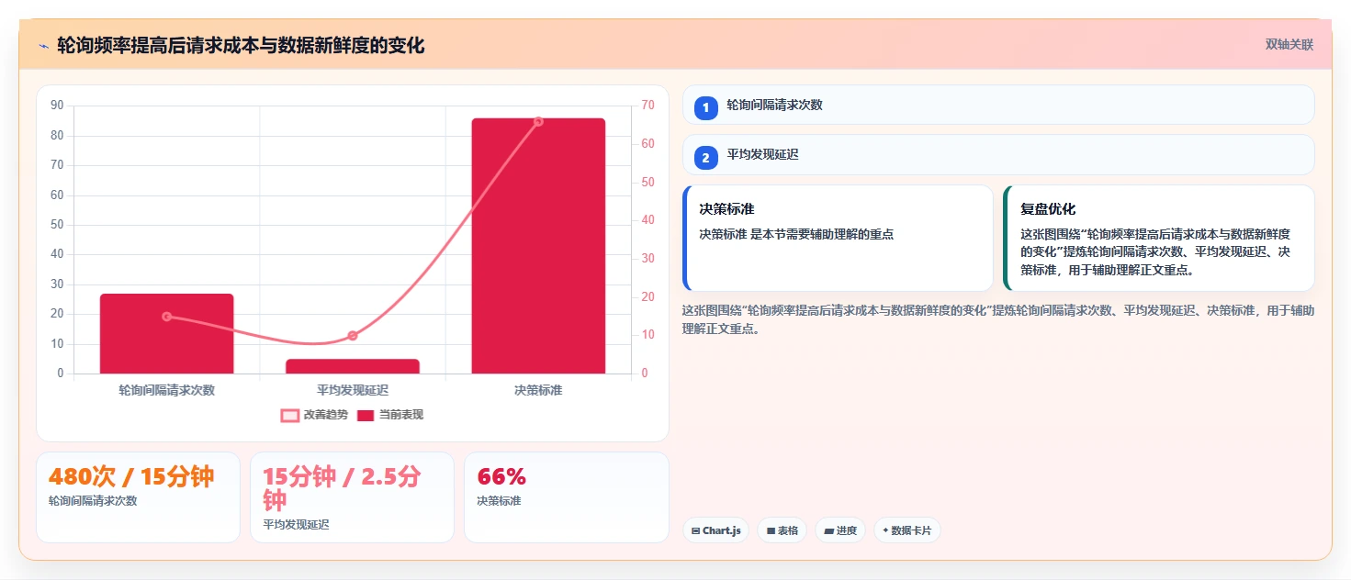This screenshot has width=1351, height=580.
Task: Open the 复盘优化 card
Action: pyautogui.click(x=1159, y=239)
